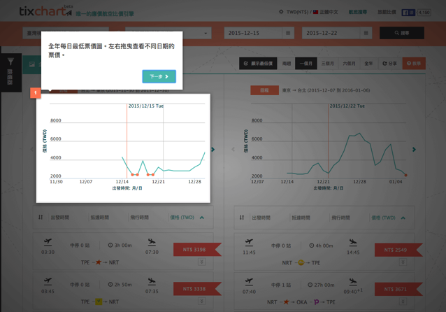Click the Facebook like icon in header
The image size is (446, 312).
[408, 12]
